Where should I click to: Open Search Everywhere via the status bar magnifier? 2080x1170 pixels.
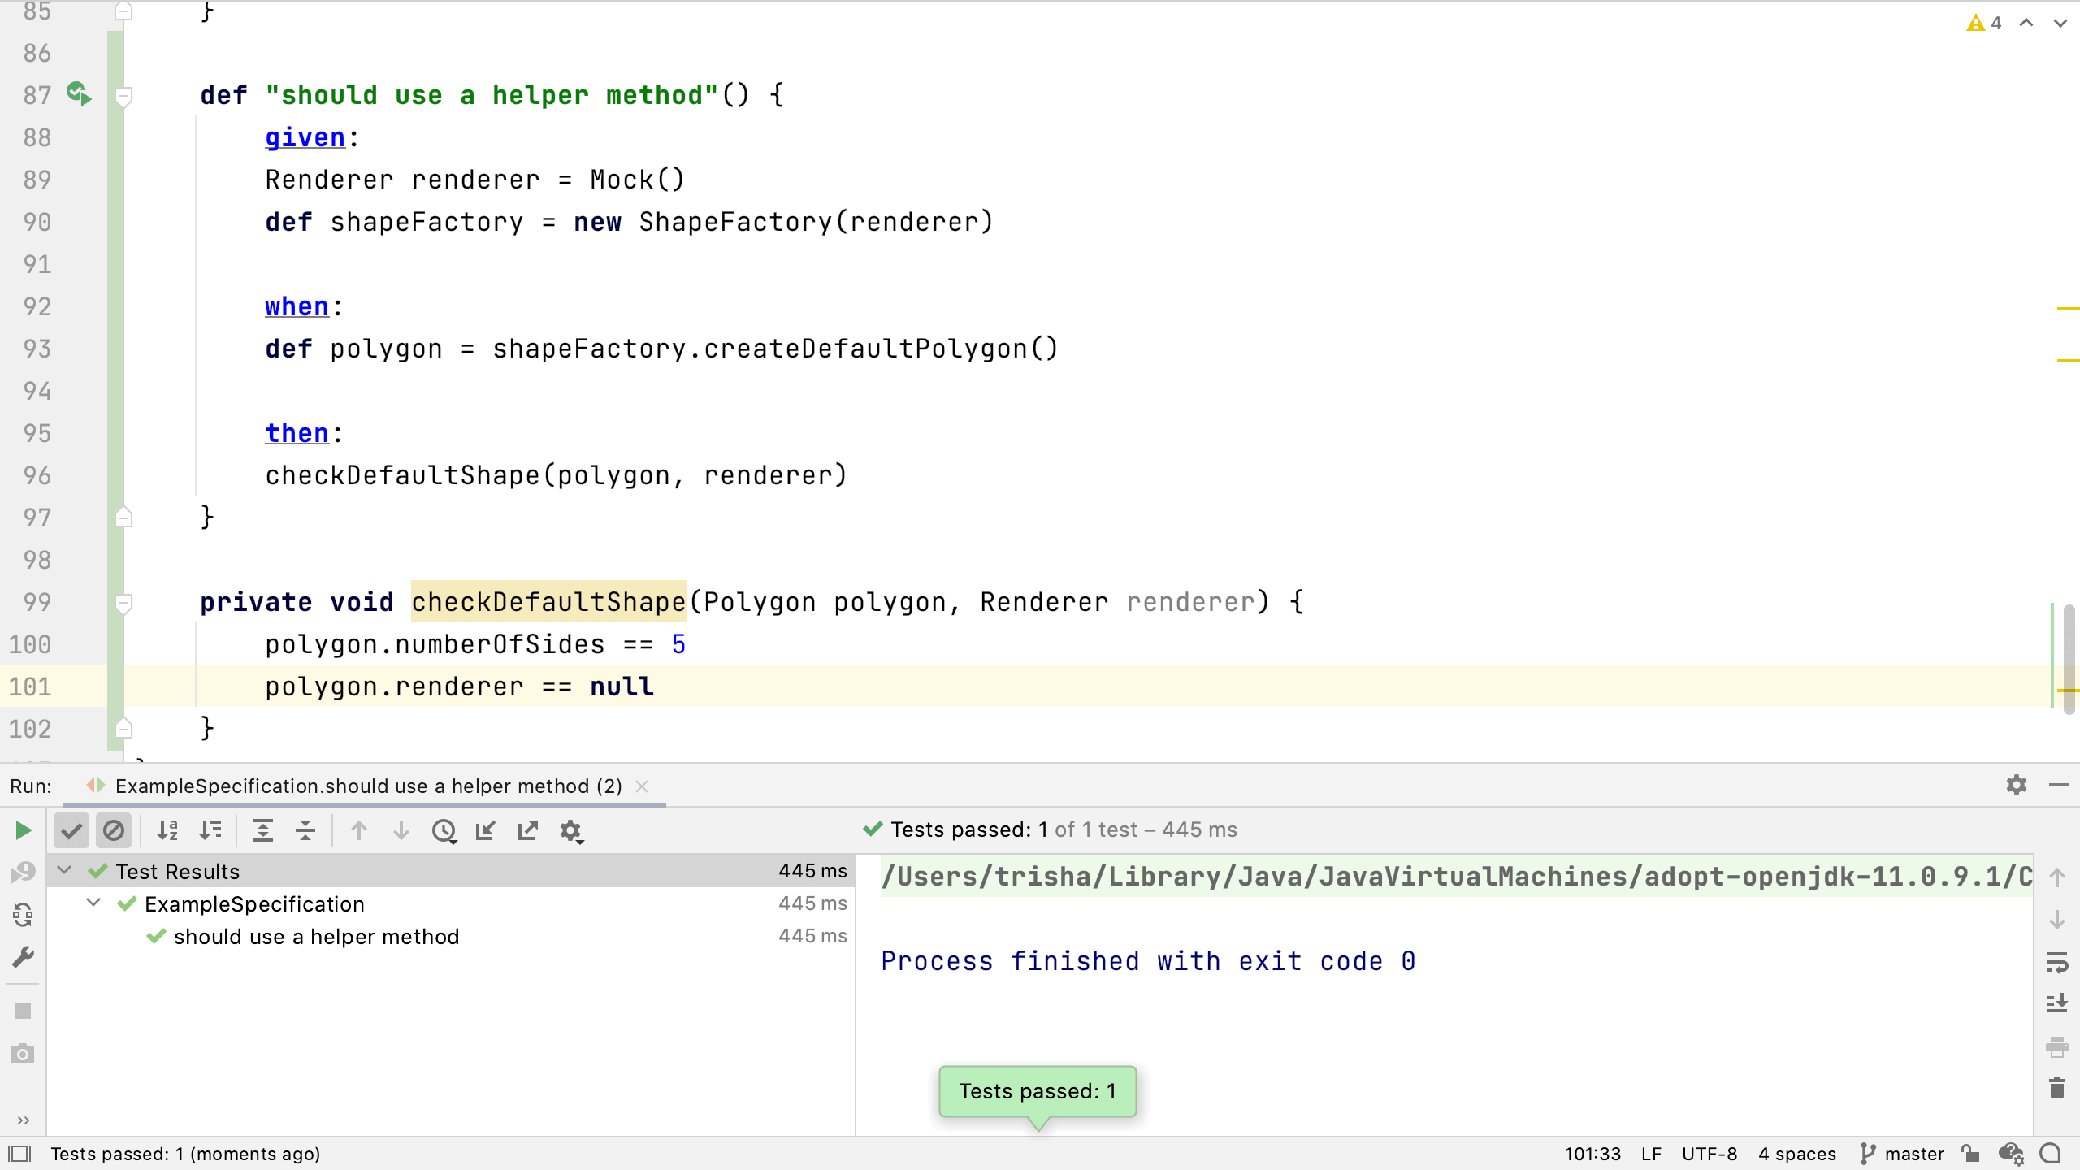(2050, 1154)
